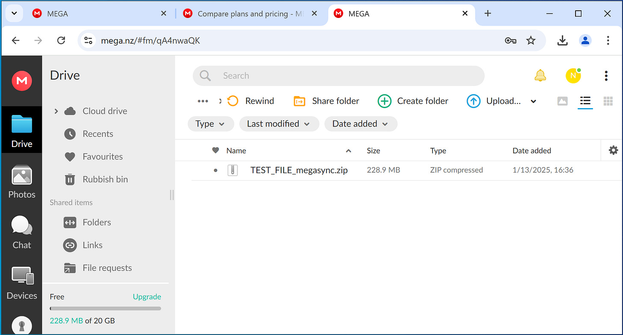This screenshot has height=335, width=623.
Task: Sort by Size column
Action: coord(374,150)
